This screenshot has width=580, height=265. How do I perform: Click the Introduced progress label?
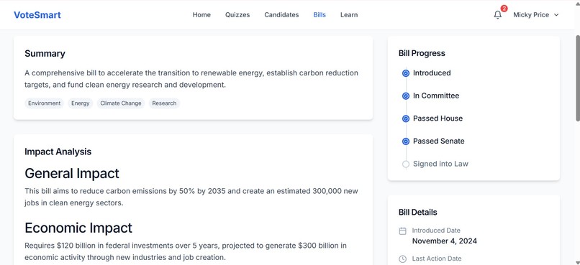[x=432, y=73]
